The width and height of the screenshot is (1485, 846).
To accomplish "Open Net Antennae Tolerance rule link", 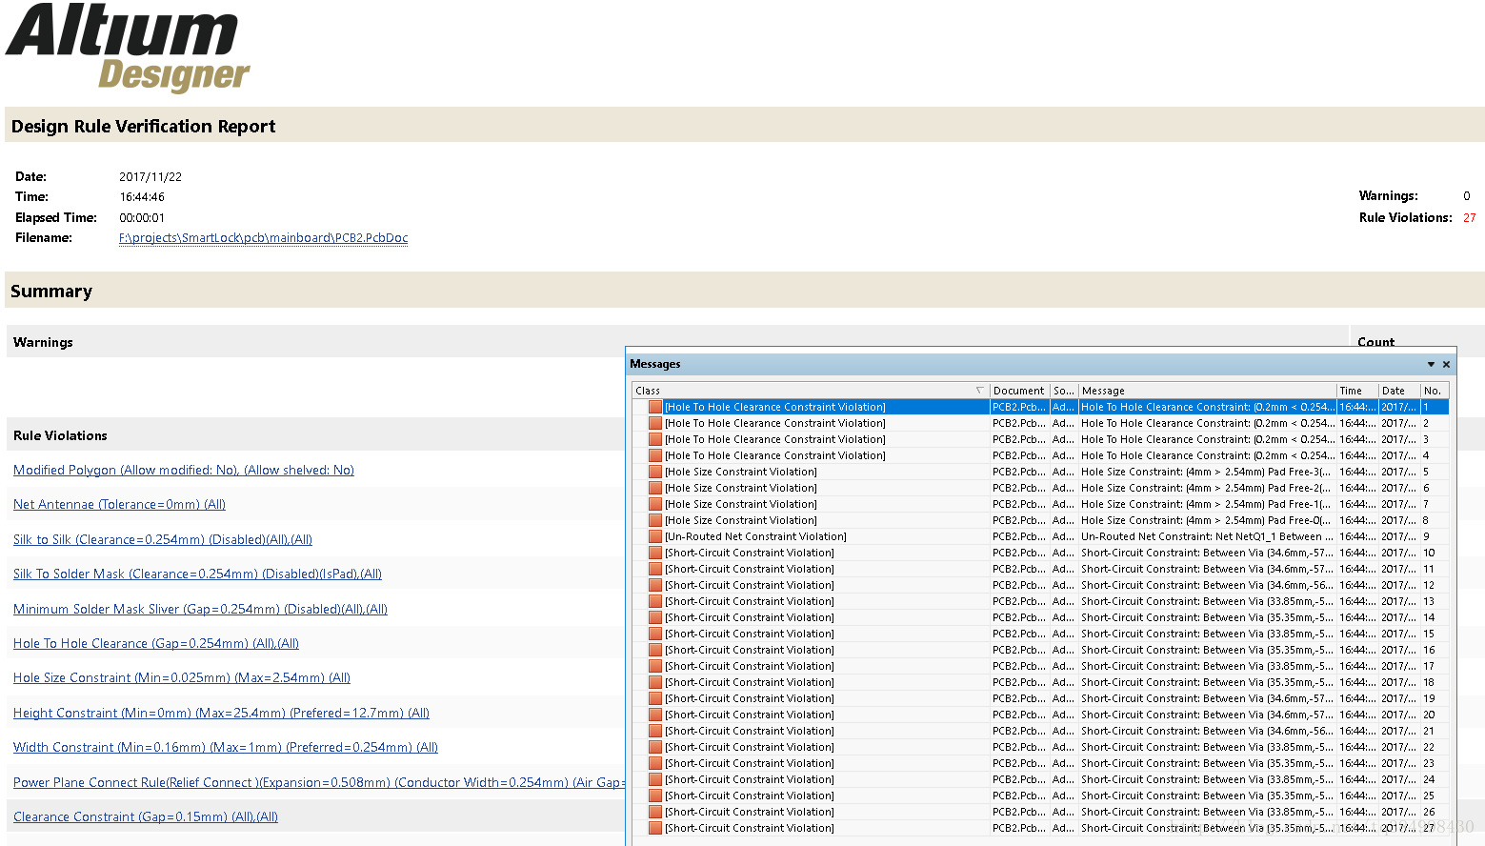I will point(119,505).
